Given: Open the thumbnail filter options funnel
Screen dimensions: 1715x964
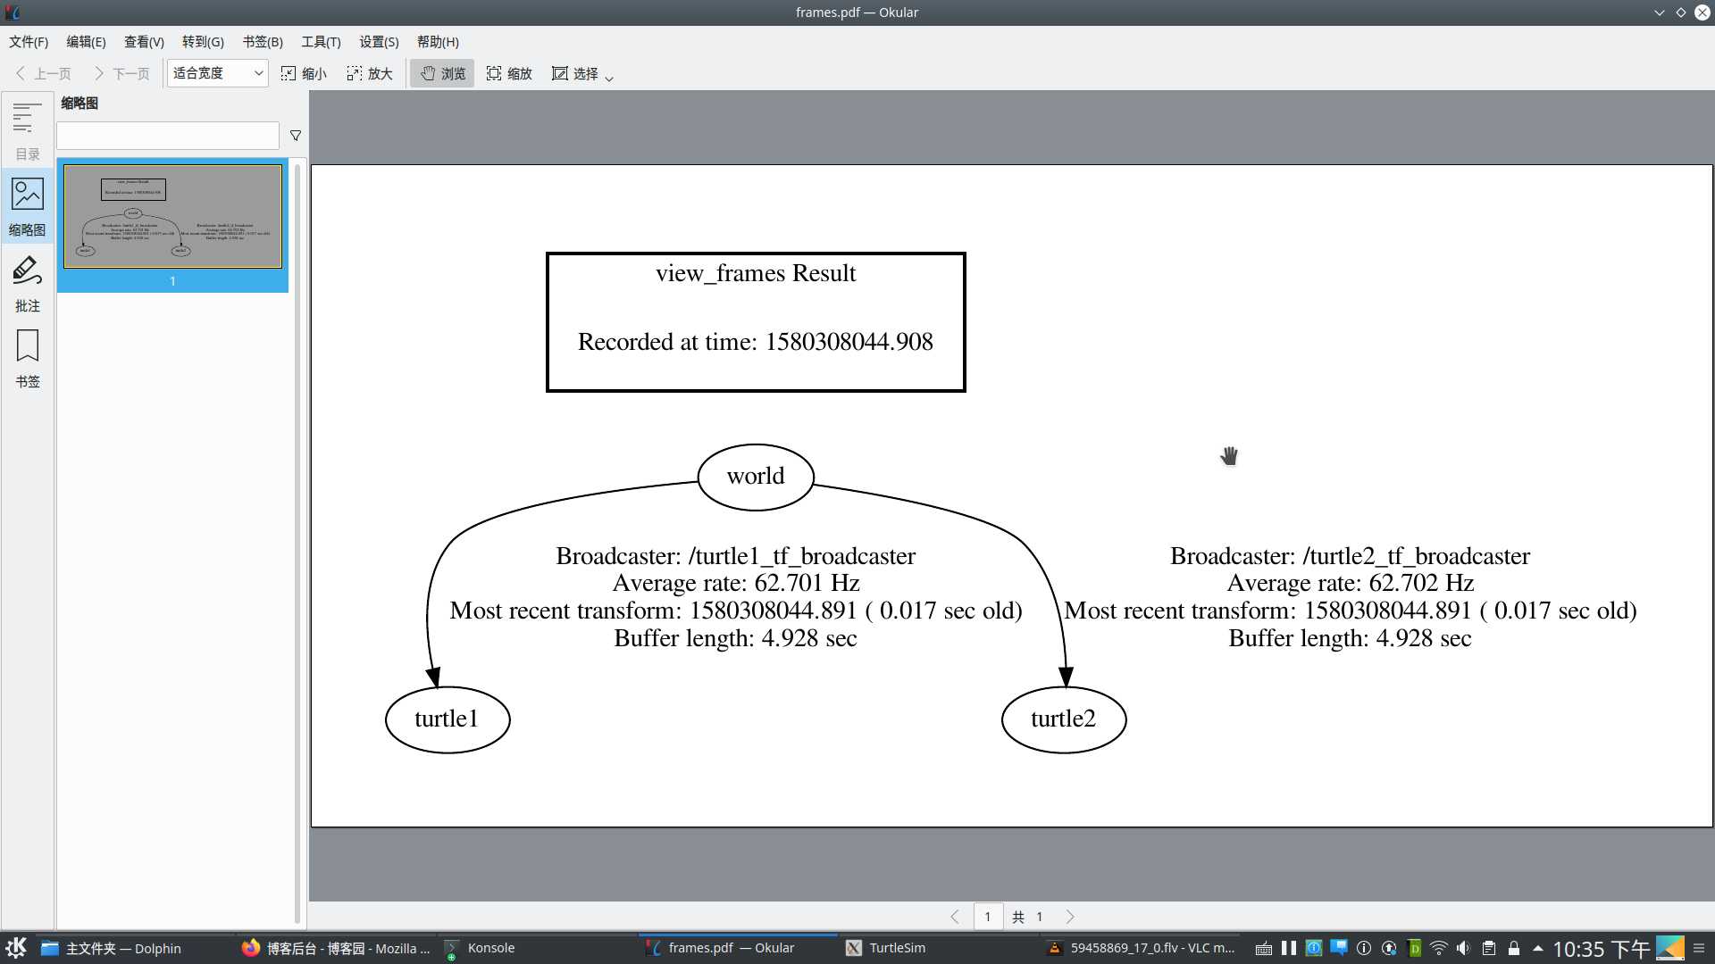Looking at the screenshot, I should [x=296, y=136].
